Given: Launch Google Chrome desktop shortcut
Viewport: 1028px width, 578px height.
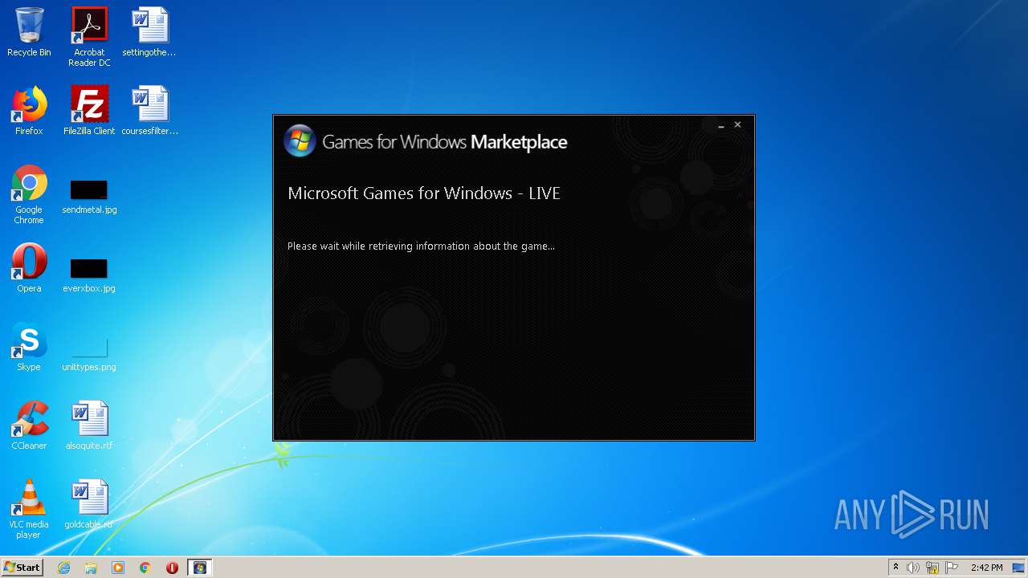Looking at the screenshot, I should (29, 194).
